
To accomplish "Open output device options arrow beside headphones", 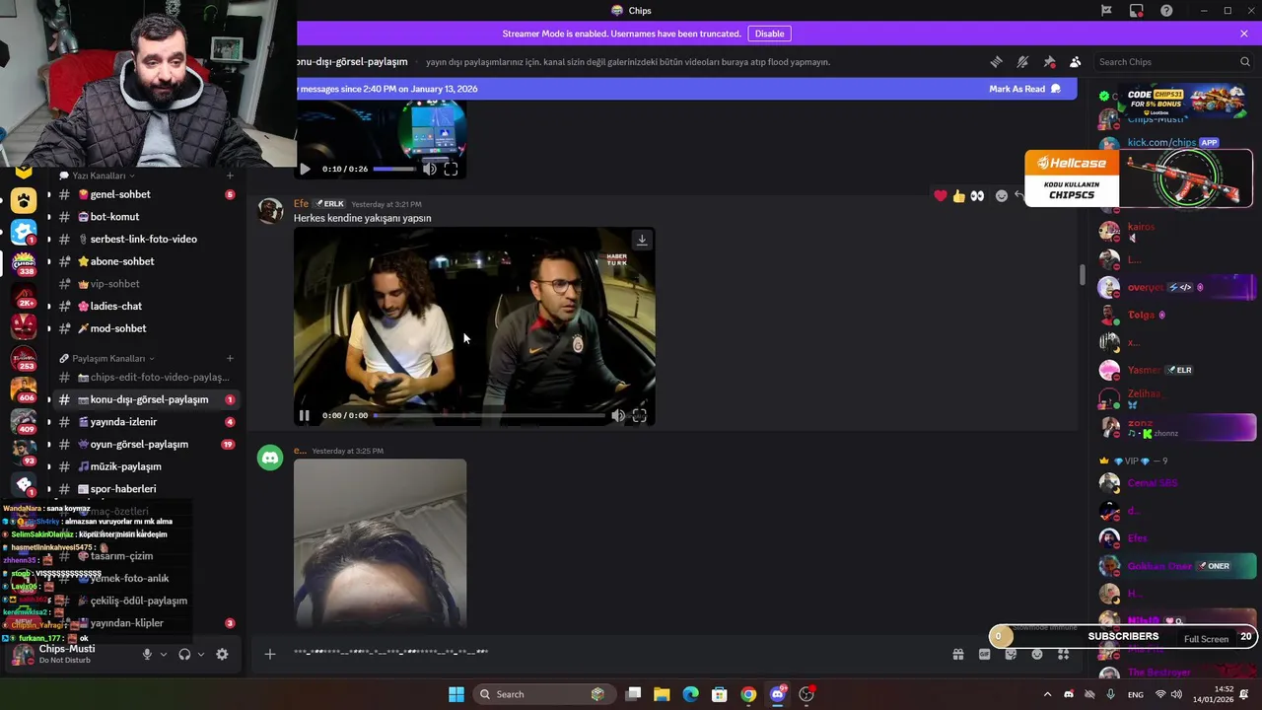I will 201,654.
